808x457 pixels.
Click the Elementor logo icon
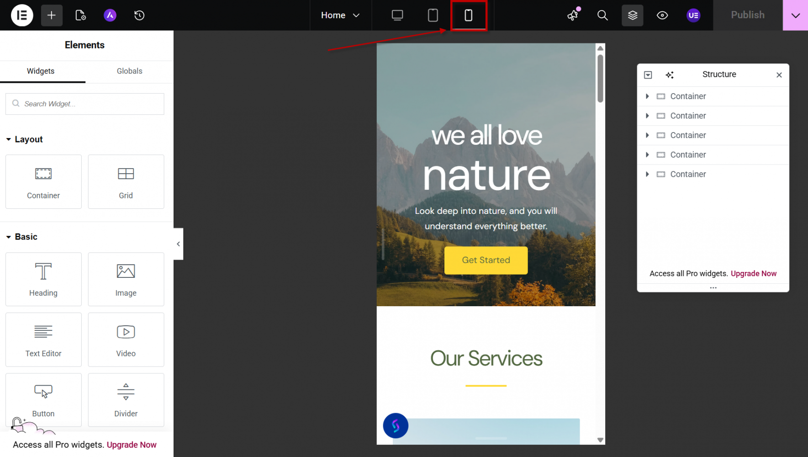22,15
